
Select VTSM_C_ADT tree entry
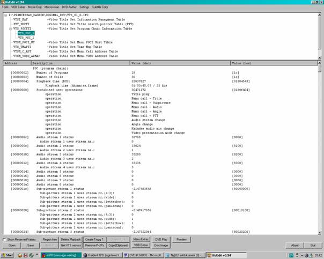coord(22,51)
